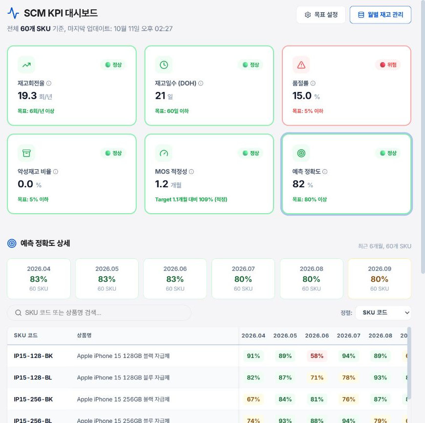Click the 91% cell for IP15-128-BK
Screen dimensions: 425x423
pos(254,356)
